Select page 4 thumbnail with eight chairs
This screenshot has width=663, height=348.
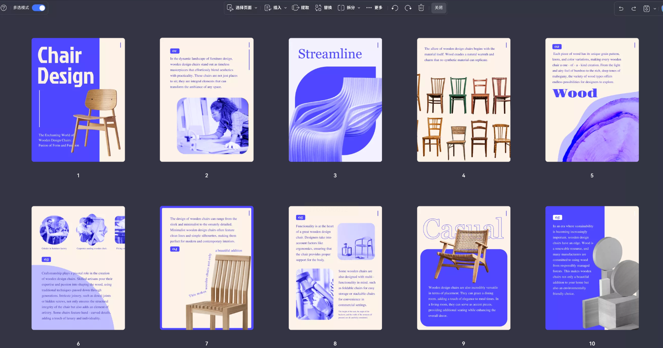click(463, 100)
